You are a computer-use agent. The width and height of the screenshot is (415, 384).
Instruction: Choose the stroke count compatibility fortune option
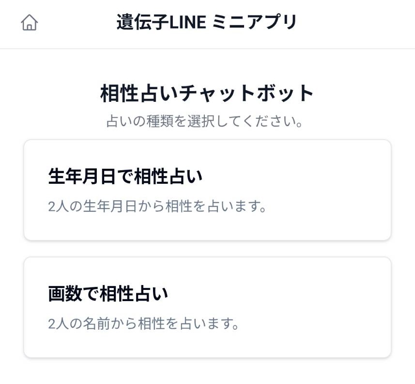tap(207, 307)
